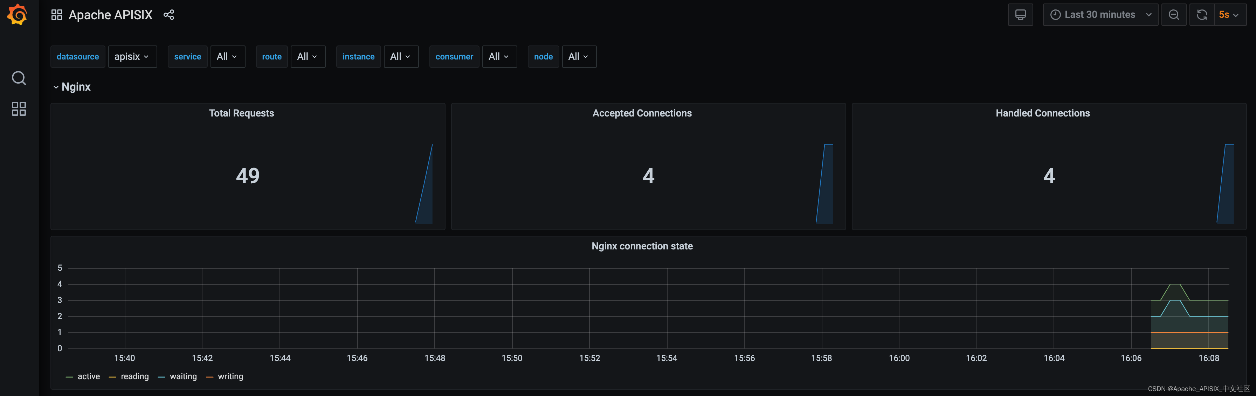The height and width of the screenshot is (396, 1256).
Task: Open the Nginx connection state panel menu
Action: [x=642, y=246]
